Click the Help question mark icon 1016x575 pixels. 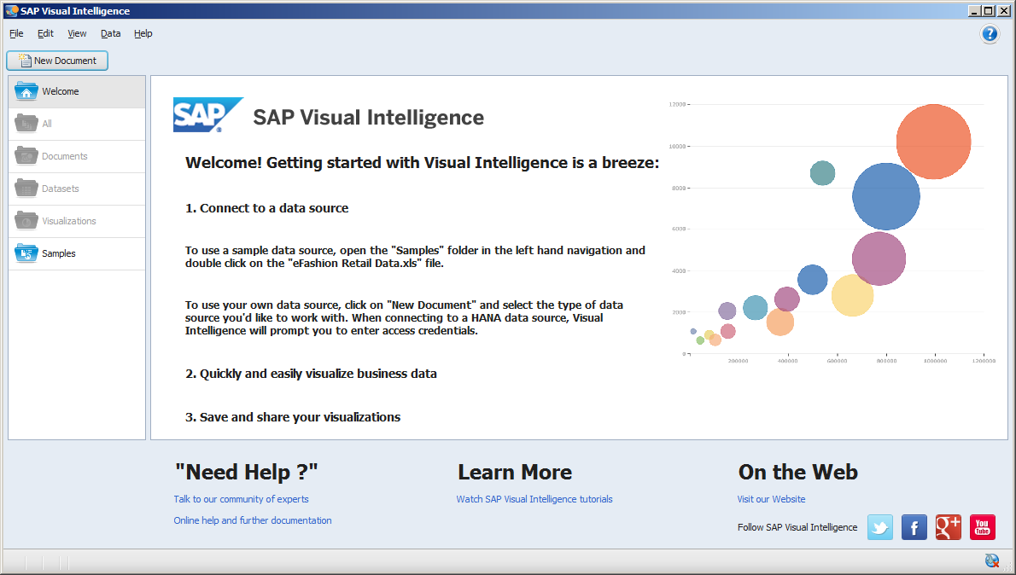pyautogui.click(x=990, y=34)
